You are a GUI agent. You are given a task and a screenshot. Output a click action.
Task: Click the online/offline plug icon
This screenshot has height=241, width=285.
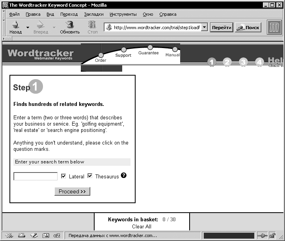click(x=262, y=236)
